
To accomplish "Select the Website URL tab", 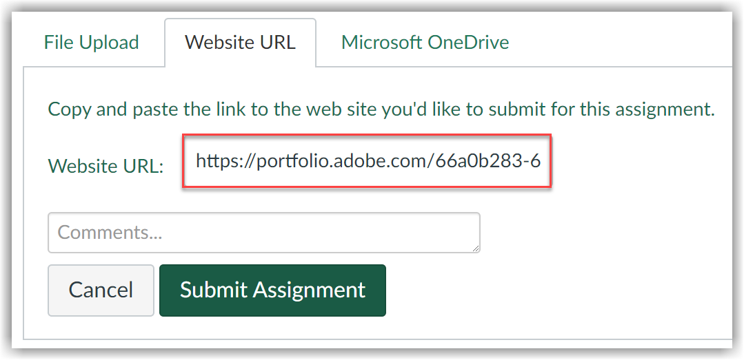I will coord(240,42).
